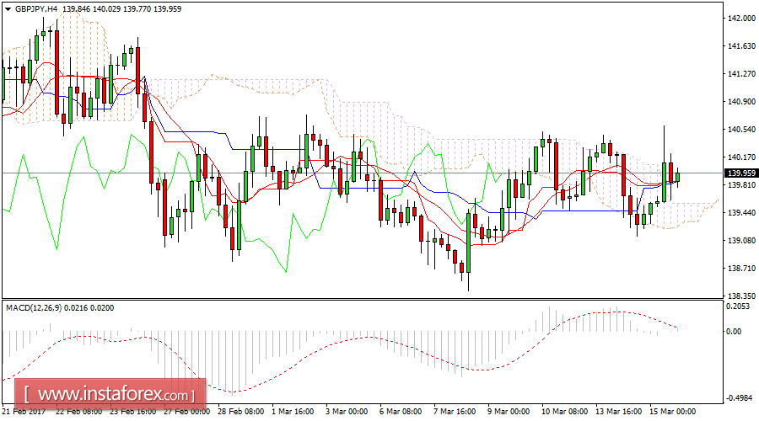Click price scale value 138.710
Image resolution: width=759 pixels, height=421 pixels.
(741, 269)
